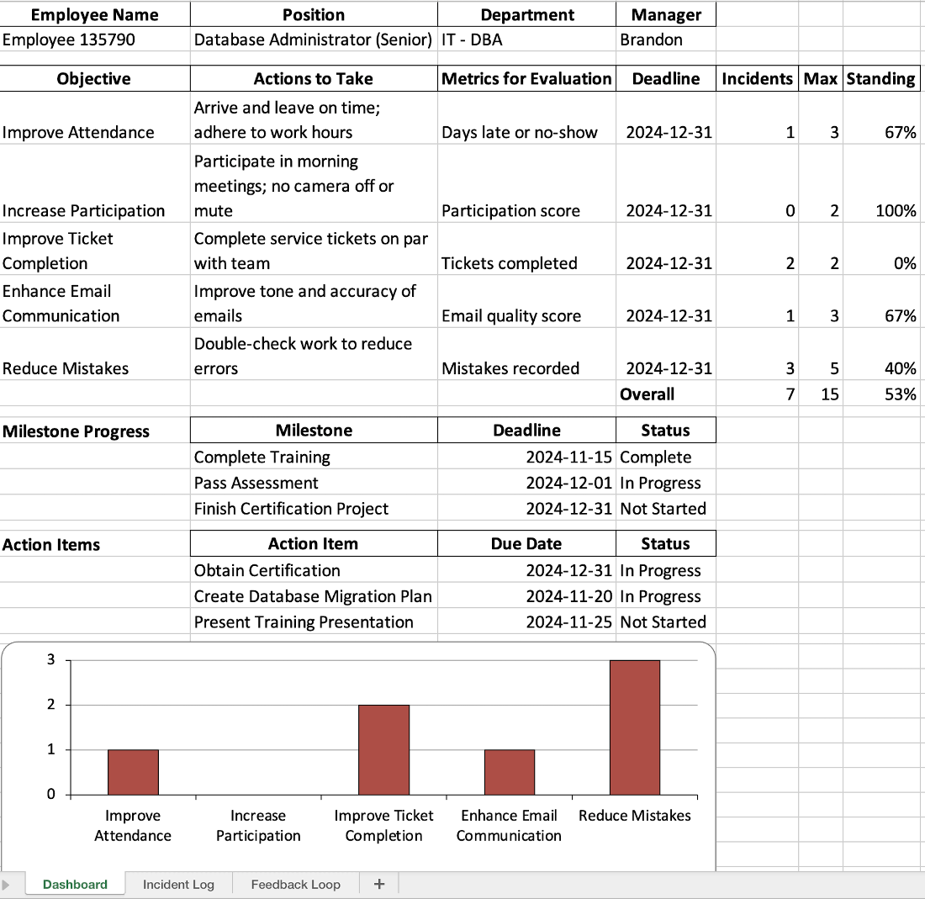Switch to the Incident Log tab
This screenshot has width=925, height=899.
click(178, 884)
